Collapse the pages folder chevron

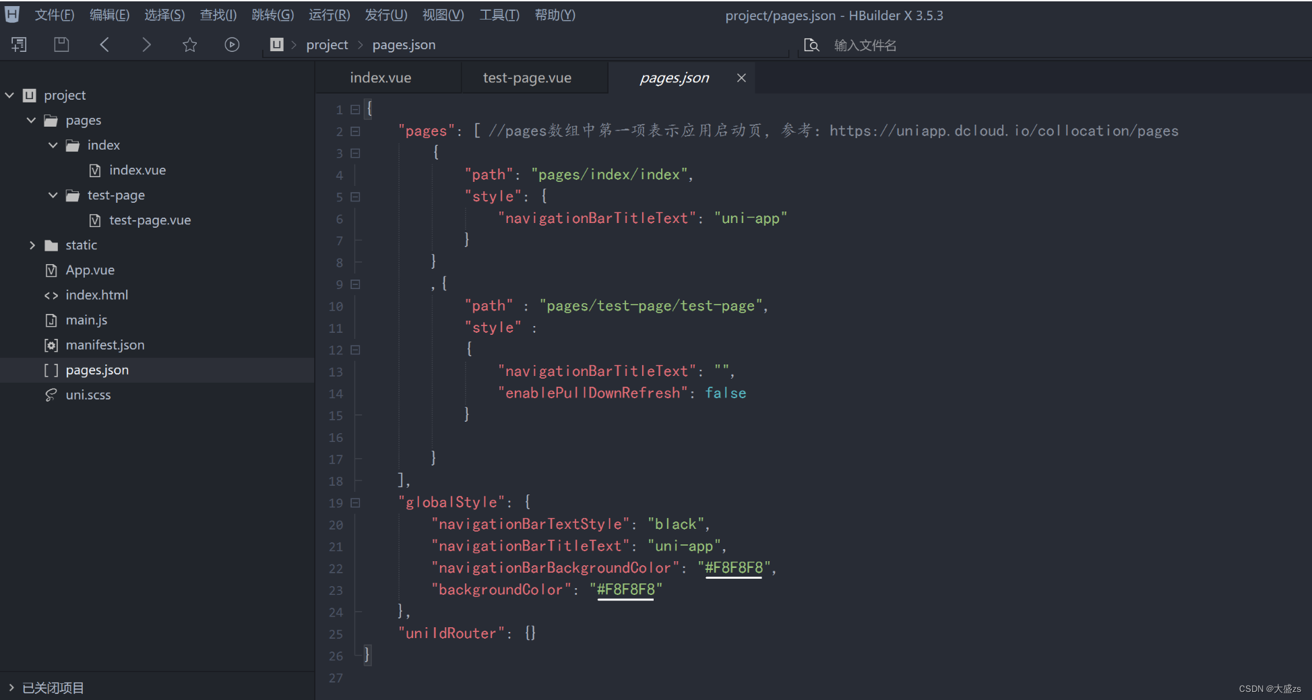pyautogui.click(x=31, y=121)
